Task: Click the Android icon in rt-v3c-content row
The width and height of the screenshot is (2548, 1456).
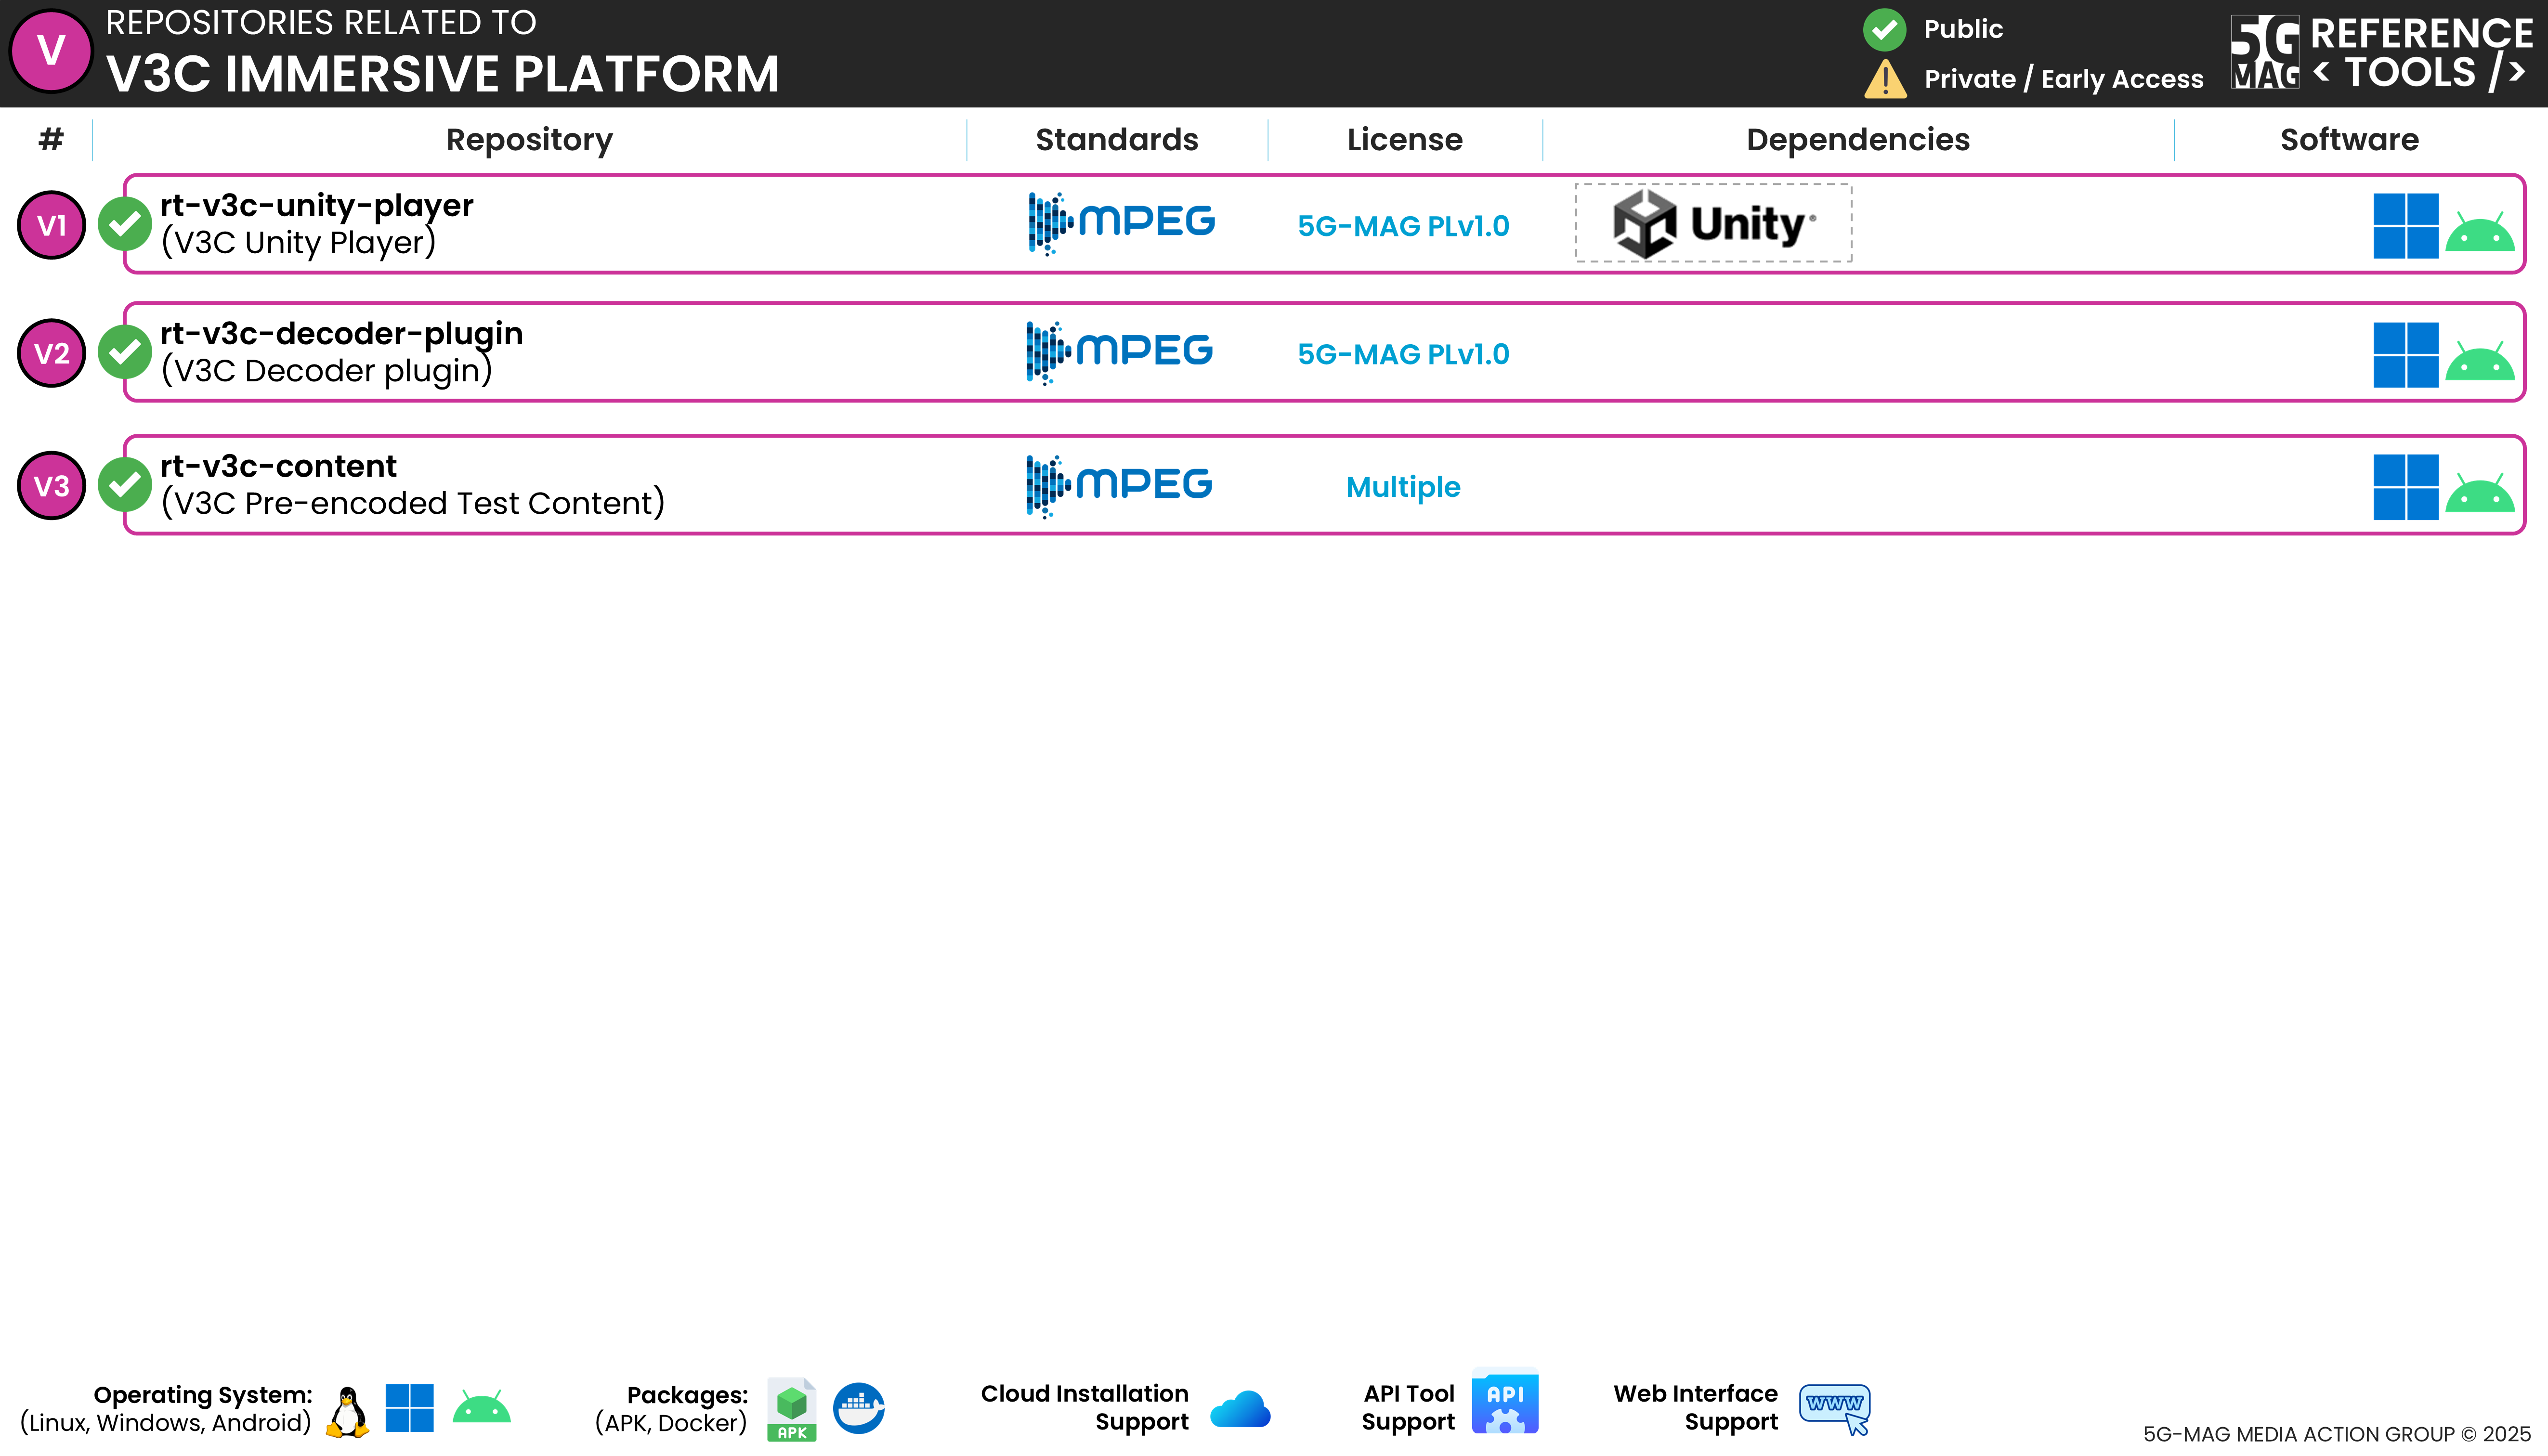Action: point(2479,493)
